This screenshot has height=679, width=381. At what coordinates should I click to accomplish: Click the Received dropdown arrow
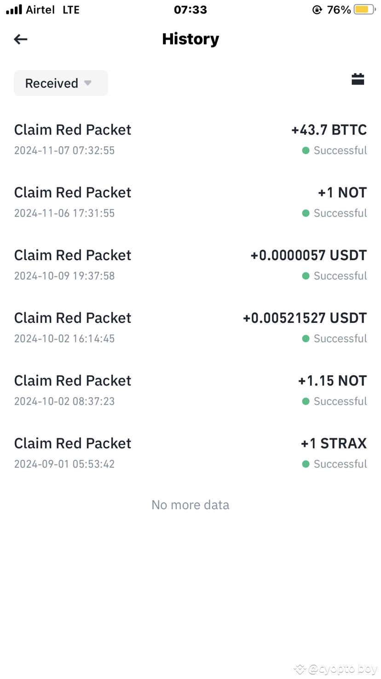tap(88, 83)
